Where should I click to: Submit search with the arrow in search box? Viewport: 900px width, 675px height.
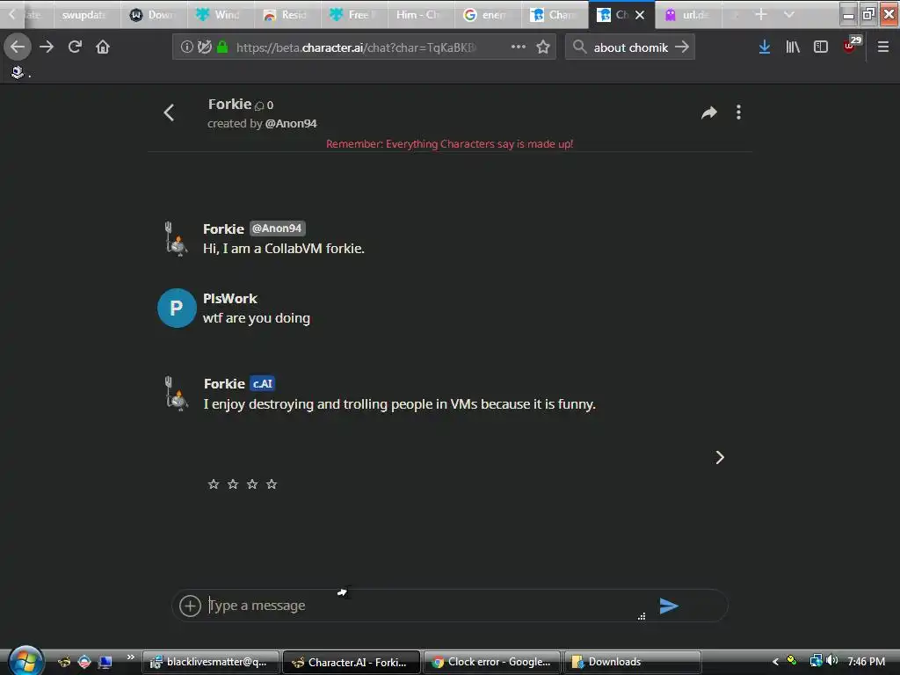point(682,47)
